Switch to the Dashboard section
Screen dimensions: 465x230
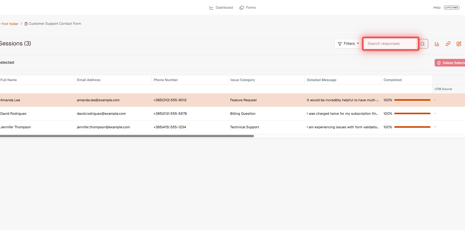point(224,7)
